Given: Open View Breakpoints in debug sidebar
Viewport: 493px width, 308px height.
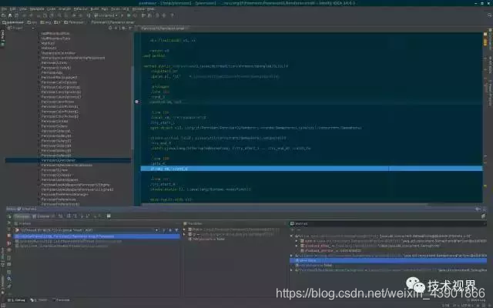Looking at the screenshot, I should pyautogui.click(x=9, y=243).
